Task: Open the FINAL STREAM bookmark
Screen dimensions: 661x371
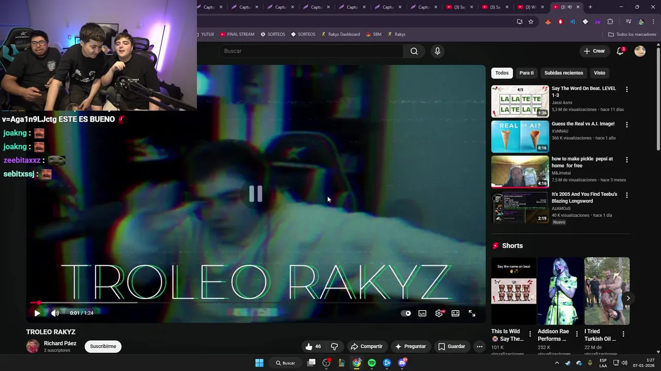Action: coord(237,34)
